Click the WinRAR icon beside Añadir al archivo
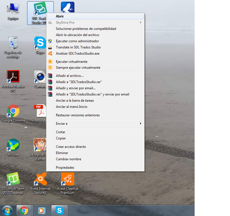Image resolution: width=230 pixels, height=216 pixels. click(x=50, y=76)
